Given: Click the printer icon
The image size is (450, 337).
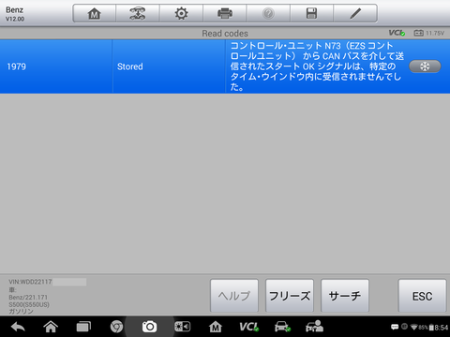Looking at the screenshot, I should pos(225,13).
